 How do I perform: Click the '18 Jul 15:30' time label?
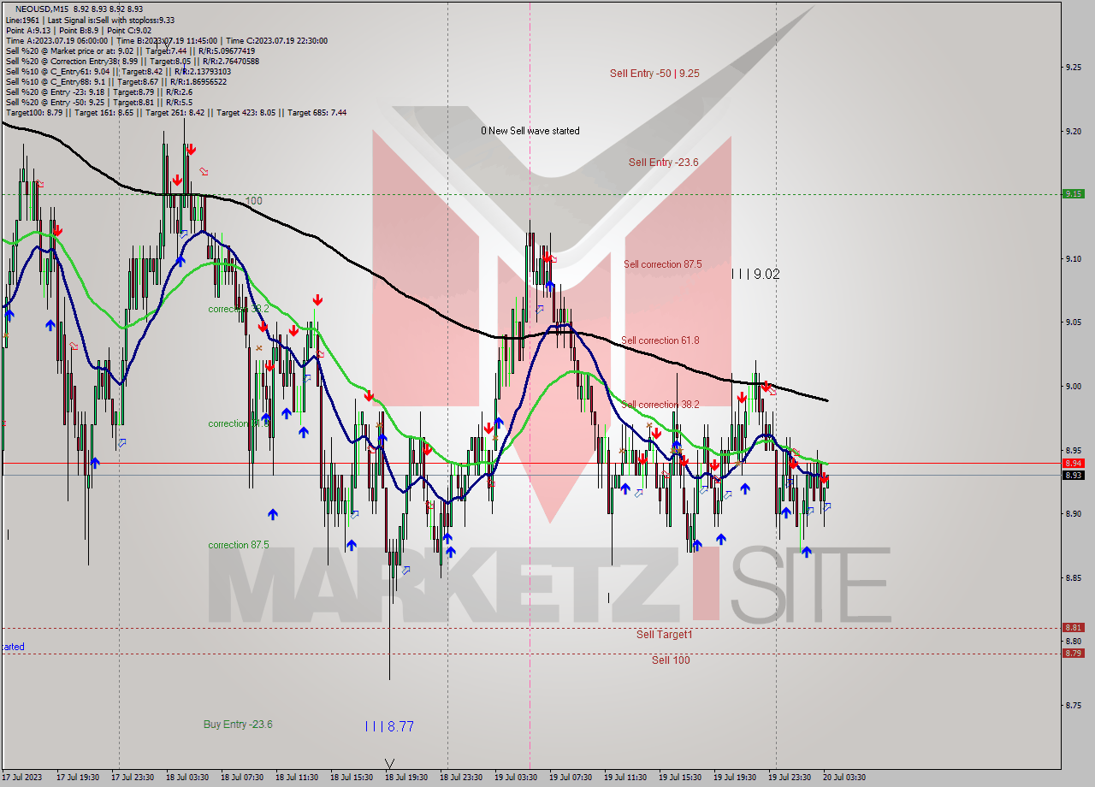[352, 778]
